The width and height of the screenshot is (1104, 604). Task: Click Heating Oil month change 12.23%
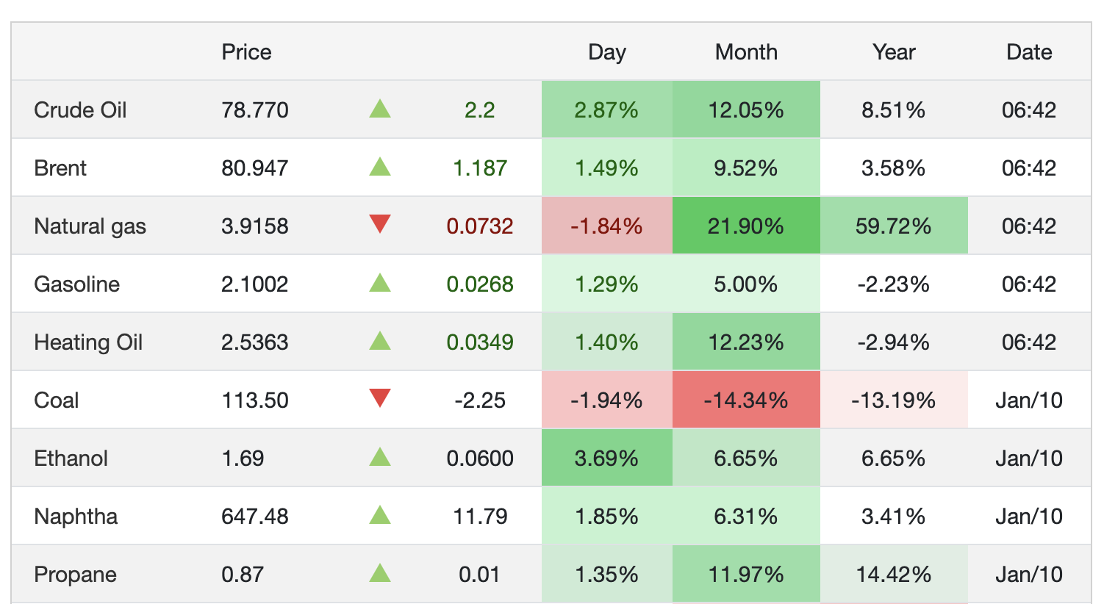(x=746, y=342)
